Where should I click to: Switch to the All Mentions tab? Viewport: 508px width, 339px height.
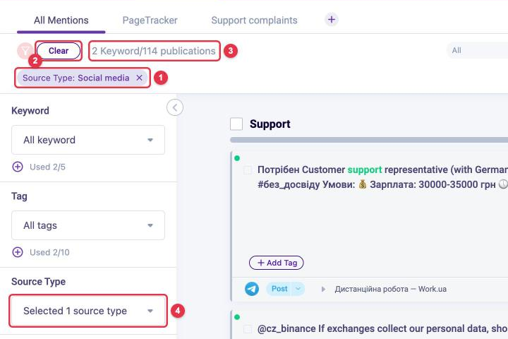[61, 20]
